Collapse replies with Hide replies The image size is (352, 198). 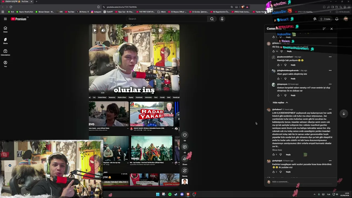click(x=280, y=103)
